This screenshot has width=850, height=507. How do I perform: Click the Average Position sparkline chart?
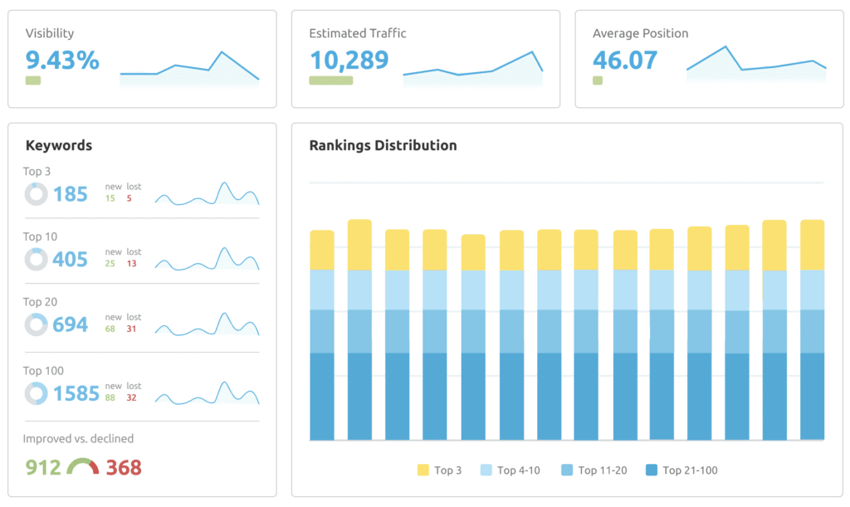click(x=756, y=64)
